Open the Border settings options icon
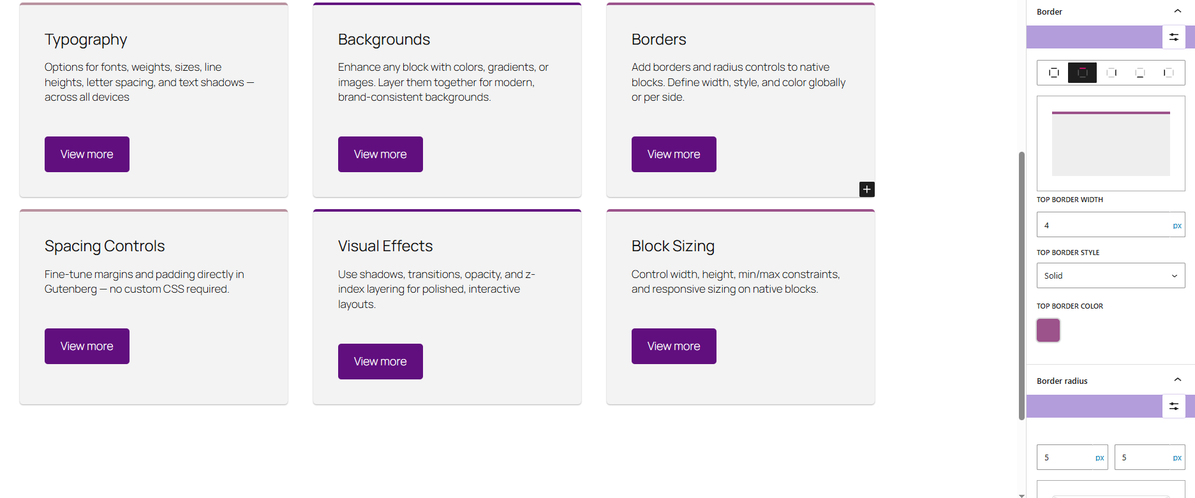 (x=1174, y=36)
